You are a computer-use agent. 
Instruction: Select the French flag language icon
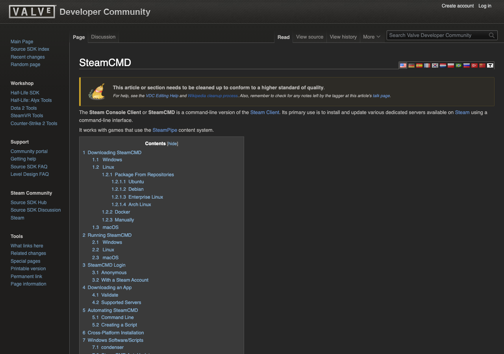tap(427, 65)
